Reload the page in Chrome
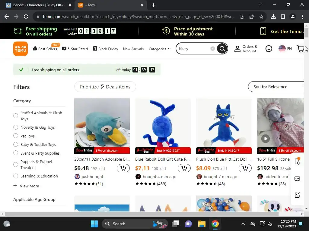The height and width of the screenshot is (231, 309). 26,17
